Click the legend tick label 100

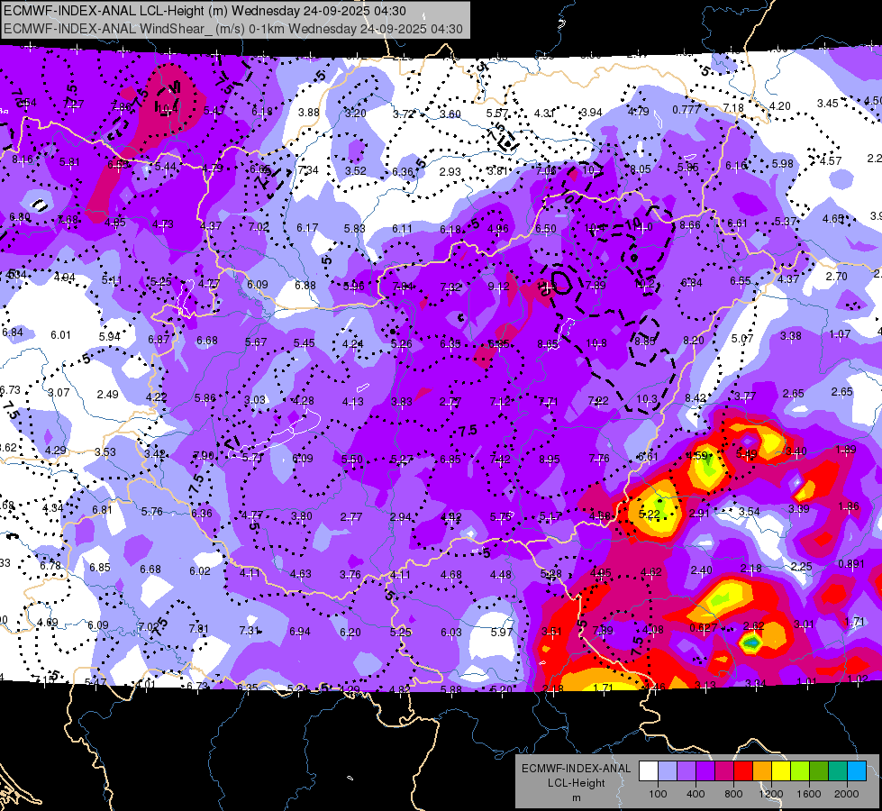(658, 794)
